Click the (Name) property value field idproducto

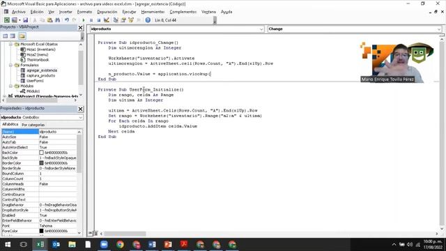tap(58, 132)
